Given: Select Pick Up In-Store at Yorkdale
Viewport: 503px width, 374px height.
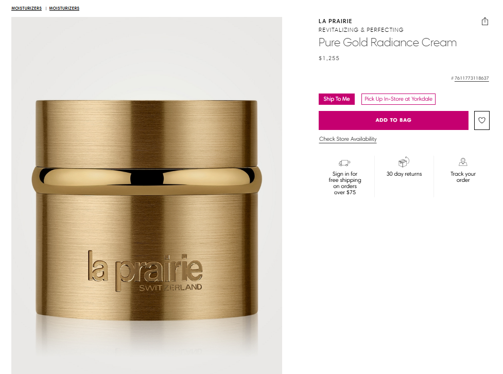Looking at the screenshot, I should pyautogui.click(x=398, y=99).
